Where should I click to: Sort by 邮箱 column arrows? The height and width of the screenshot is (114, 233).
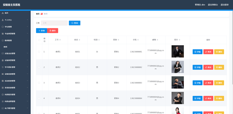(x=157, y=40)
